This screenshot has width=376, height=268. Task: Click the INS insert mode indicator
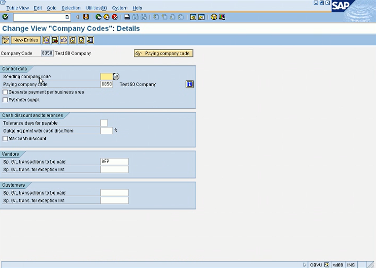pyautogui.click(x=351, y=265)
